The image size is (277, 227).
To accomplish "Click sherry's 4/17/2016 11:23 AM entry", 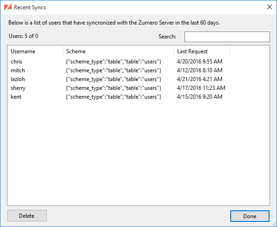I will point(201,88).
